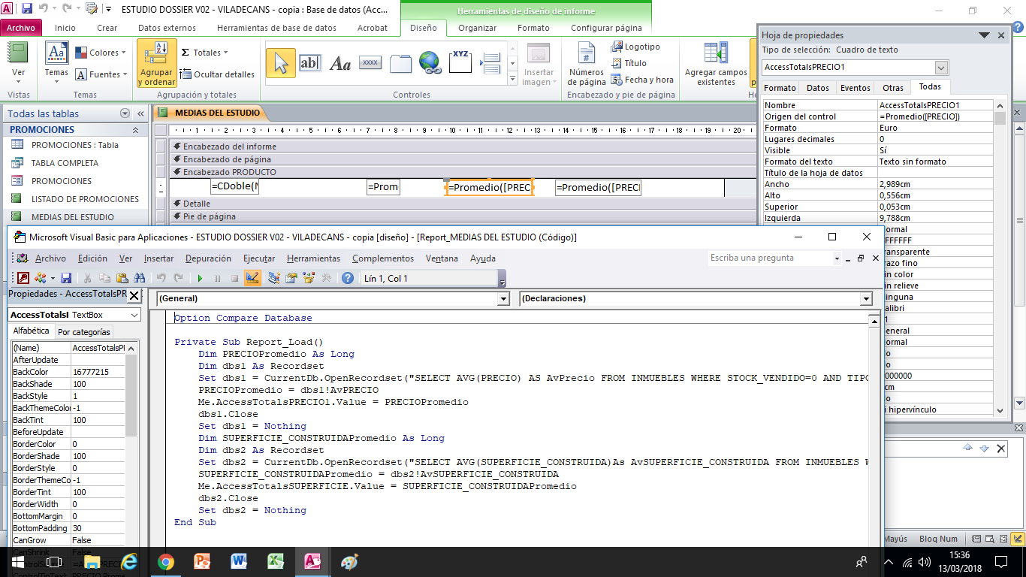Open the Excel icon on the taskbar
Screen dimensions: 1026x577
276,561
